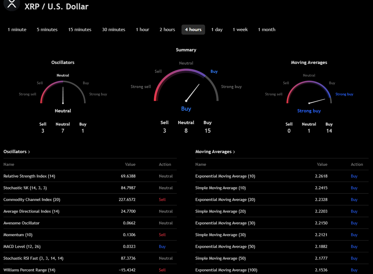Click Simple Moving Average (50) row name
The width and height of the screenshot is (373, 274).
pos(221,258)
